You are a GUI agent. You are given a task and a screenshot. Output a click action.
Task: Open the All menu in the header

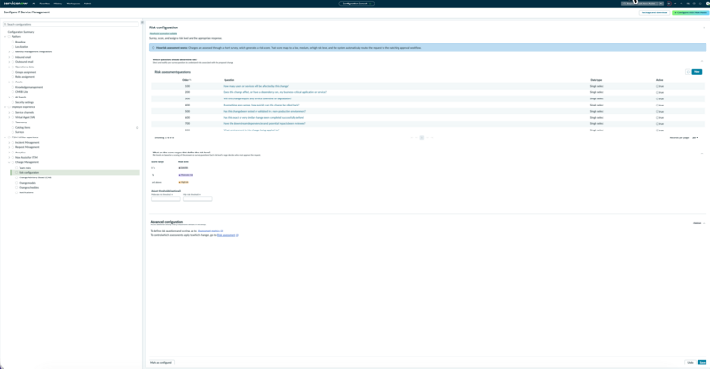(34, 4)
